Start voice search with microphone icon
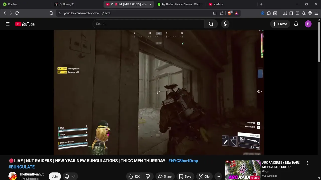Viewport: 321px width, 180px height. (x=225, y=24)
